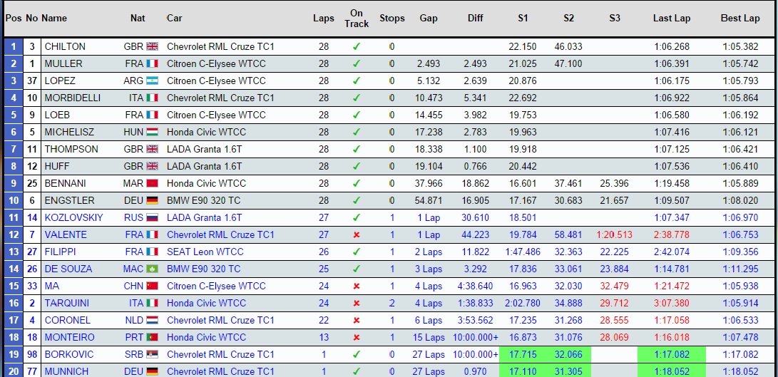Click the Argentine flag next to LOPEZ
The image size is (778, 377).
pyautogui.click(x=152, y=81)
